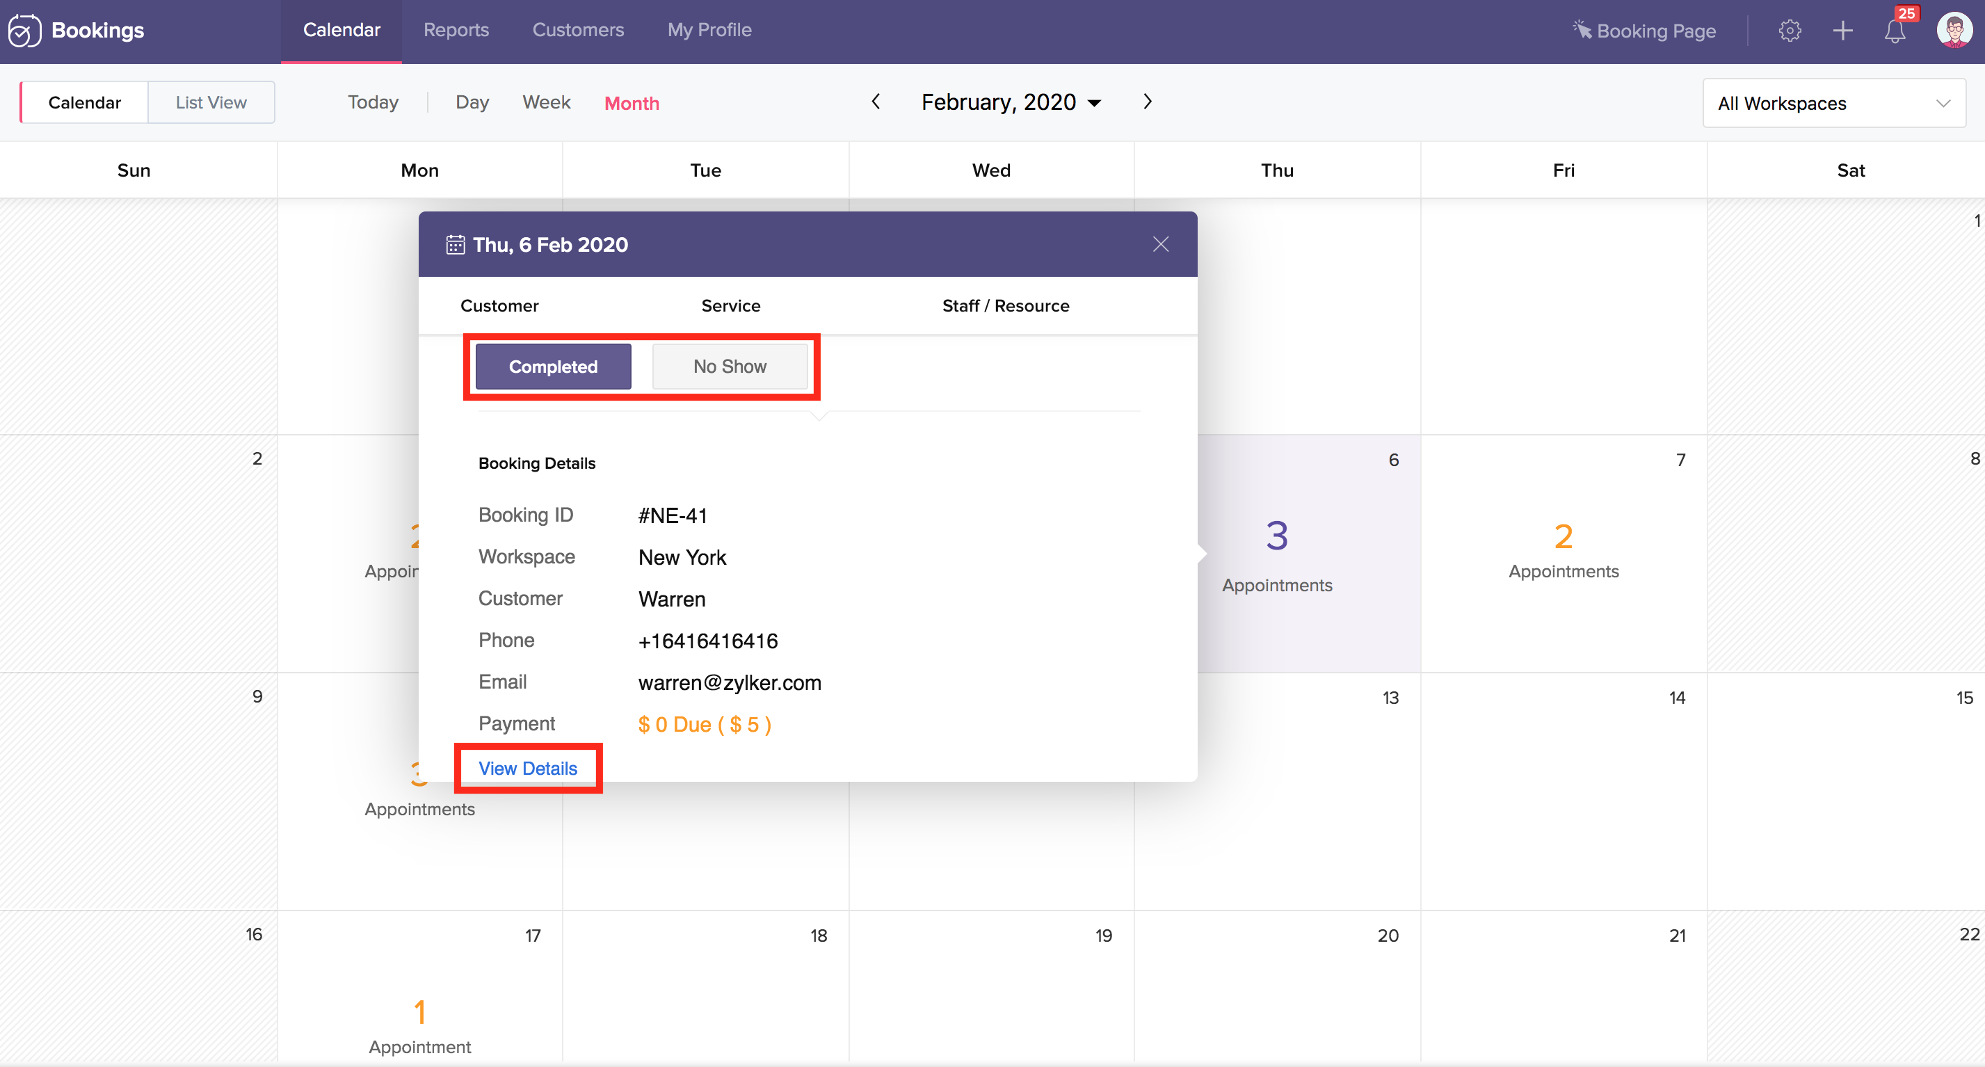Open the February, 2020 month picker

click(x=1011, y=102)
